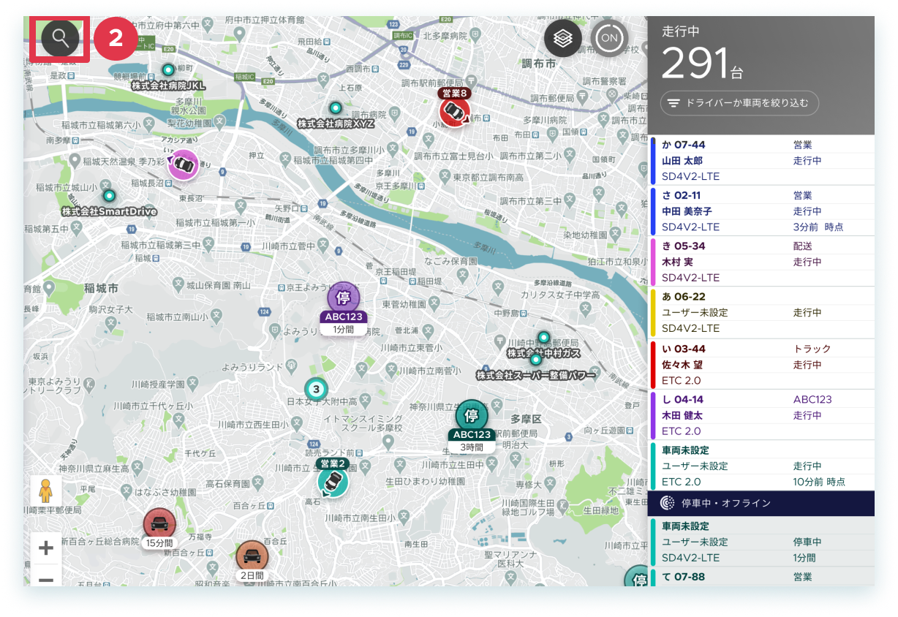Open the cluster marker labeled 3
Viewport: 898px width, 617px height.
[x=316, y=389]
